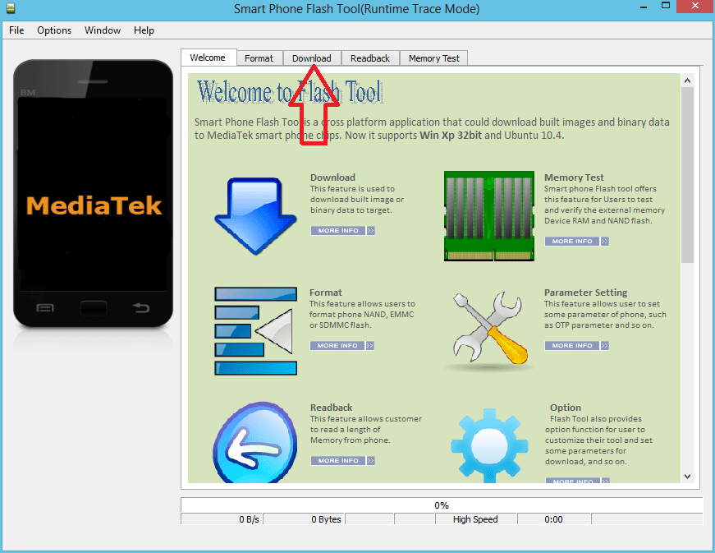Open the Options menu
The image size is (715, 553).
click(x=54, y=30)
